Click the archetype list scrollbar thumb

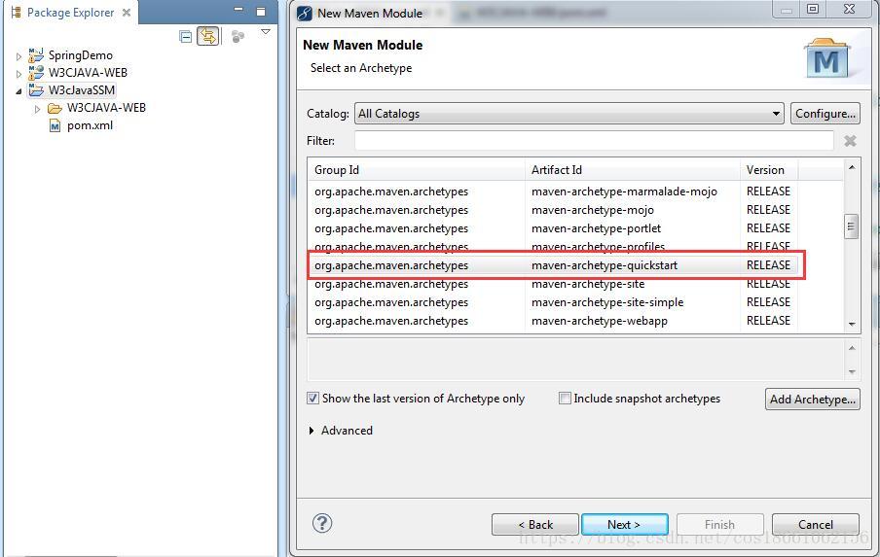(x=852, y=226)
